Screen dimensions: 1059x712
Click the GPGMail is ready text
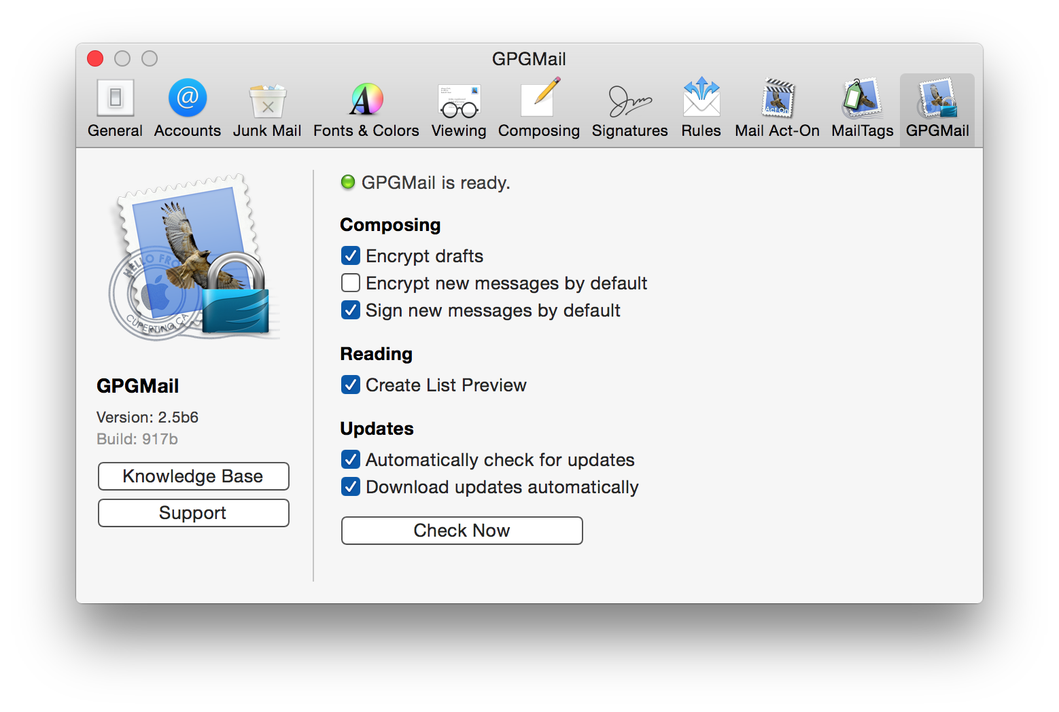pyautogui.click(x=436, y=183)
